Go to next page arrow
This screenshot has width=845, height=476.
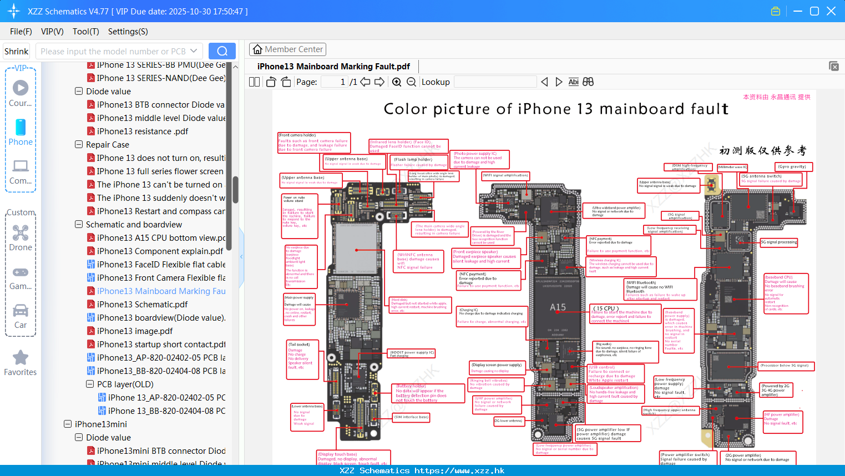380,82
